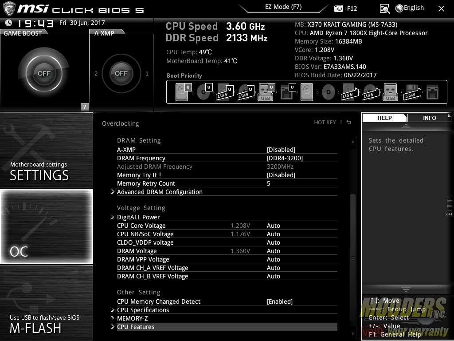
Task: Expand the DigitALL Power submenu
Action: (138, 217)
